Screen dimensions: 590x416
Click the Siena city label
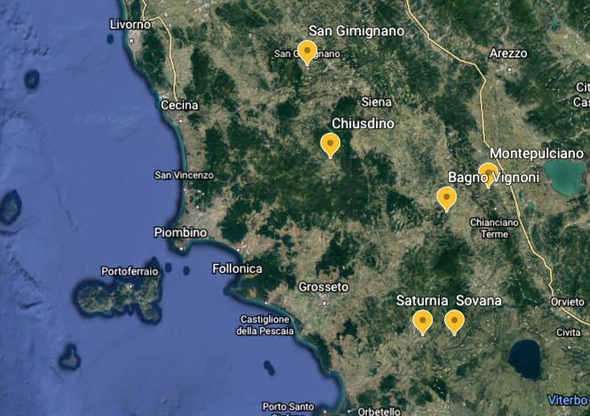click(377, 102)
